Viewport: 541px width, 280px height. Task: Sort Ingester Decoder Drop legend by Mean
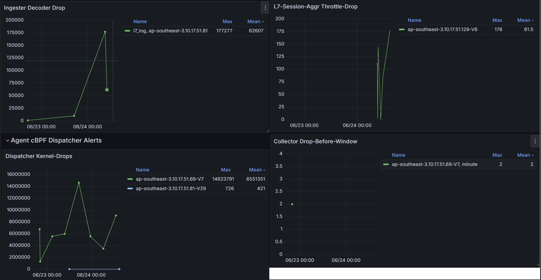coord(254,22)
